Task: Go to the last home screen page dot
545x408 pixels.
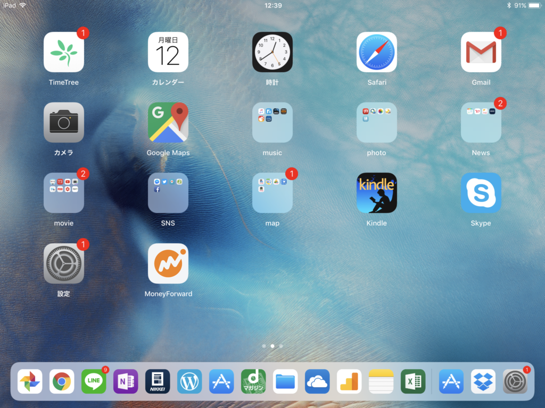Action: (281, 346)
